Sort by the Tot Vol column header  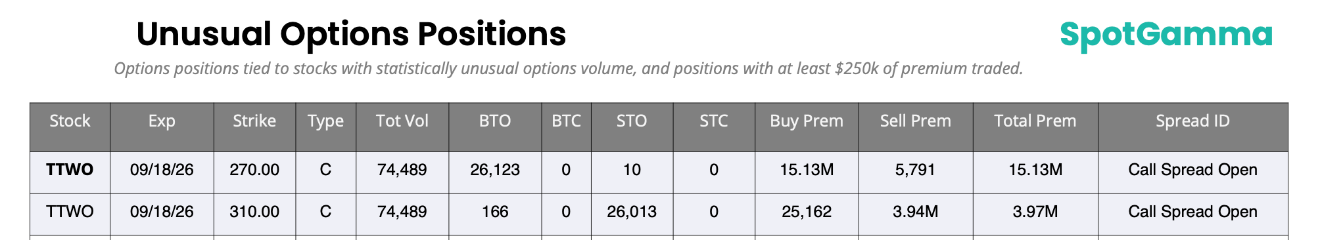pos(402,121)
